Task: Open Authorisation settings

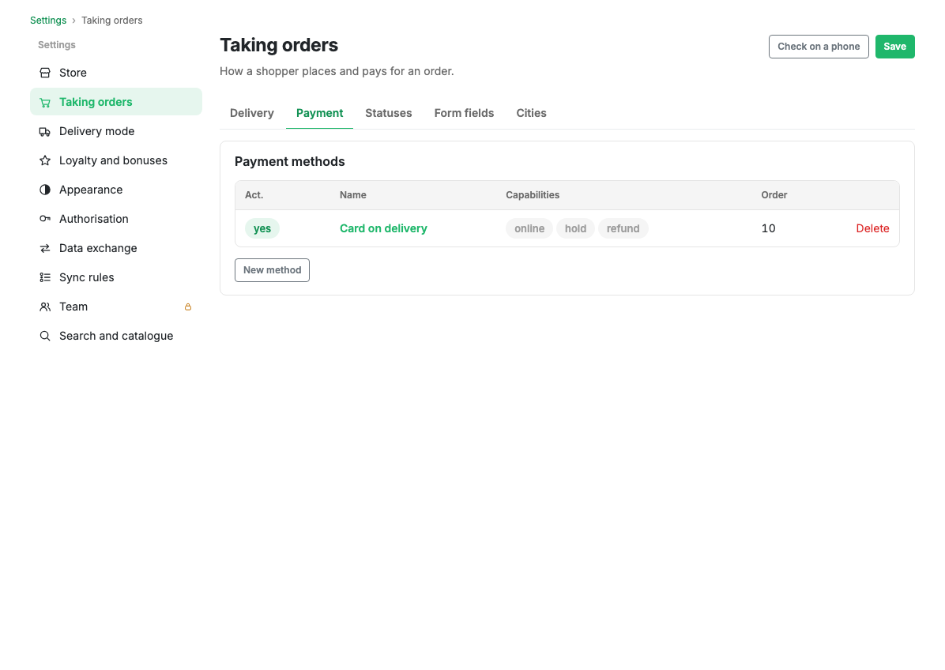Action: [115, 220]
